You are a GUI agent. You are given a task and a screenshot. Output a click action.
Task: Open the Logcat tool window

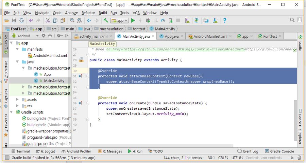(x=46, y=151)
